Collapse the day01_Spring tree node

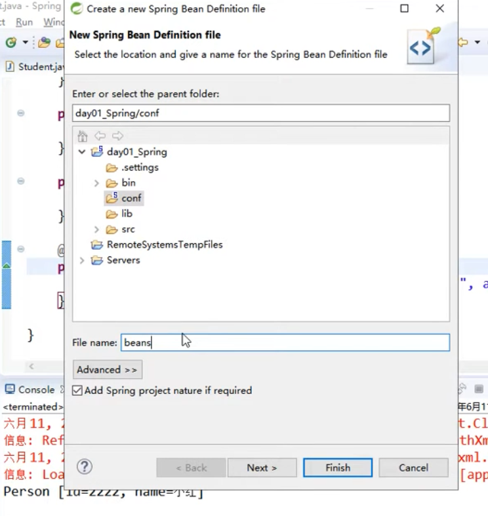click(x=82, y=151)
